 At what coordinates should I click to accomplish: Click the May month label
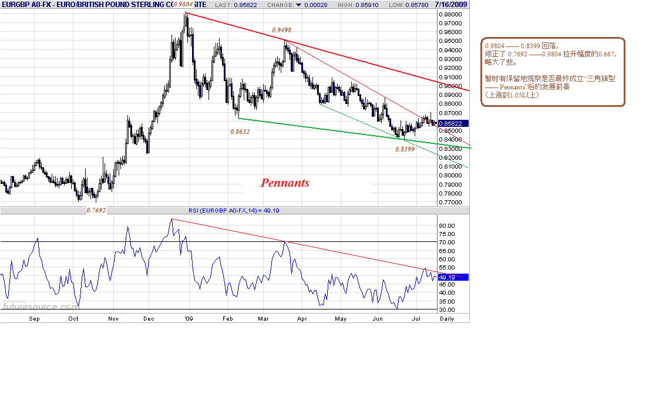point(341,319)
